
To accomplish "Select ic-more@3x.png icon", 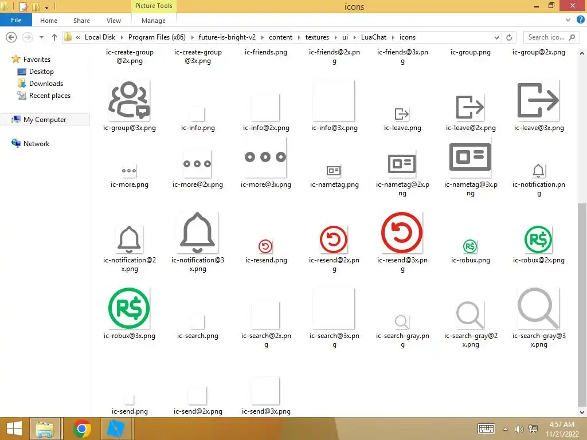I will pyautogui.click(x=265, y=157).
